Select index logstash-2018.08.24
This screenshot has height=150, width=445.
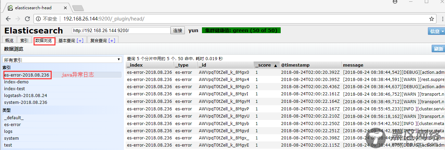click(62, 96)
